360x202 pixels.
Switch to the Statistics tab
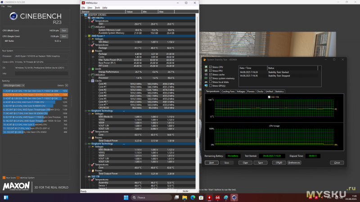(279, 92)
